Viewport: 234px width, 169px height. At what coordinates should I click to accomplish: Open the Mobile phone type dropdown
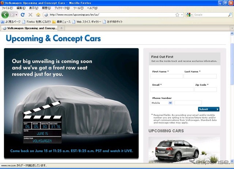[161, 103]
